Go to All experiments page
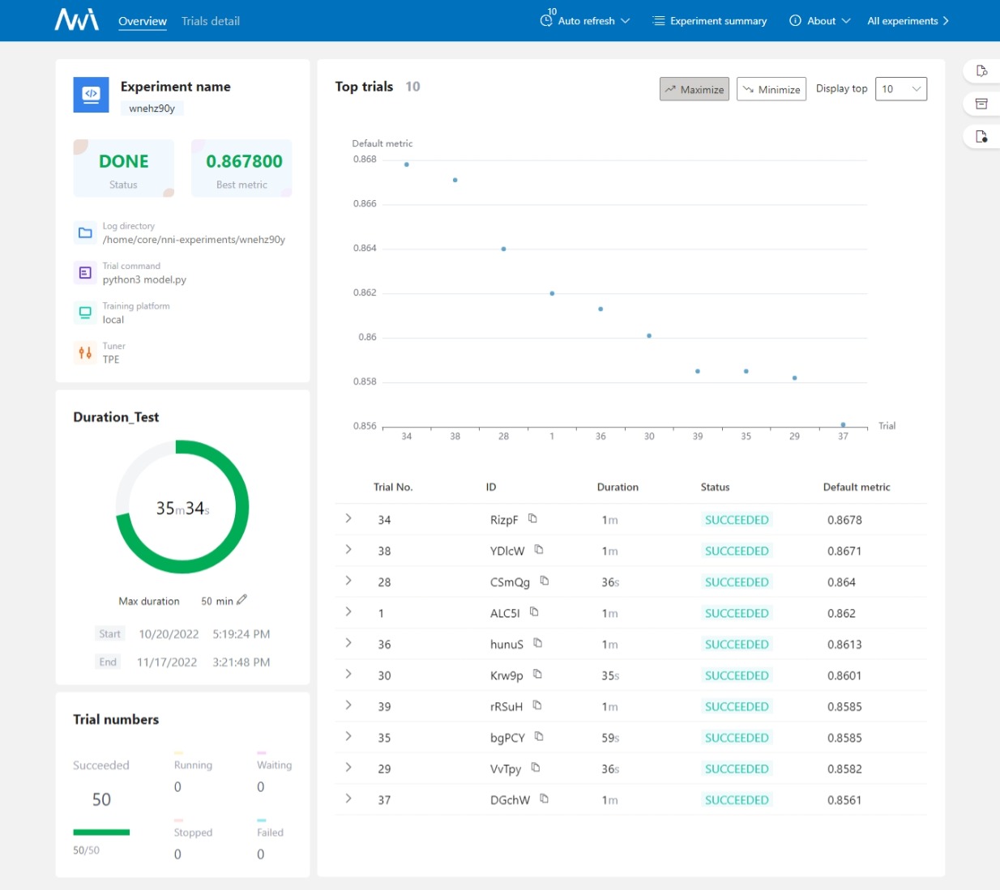The image size is (1000, 890). 908,20
